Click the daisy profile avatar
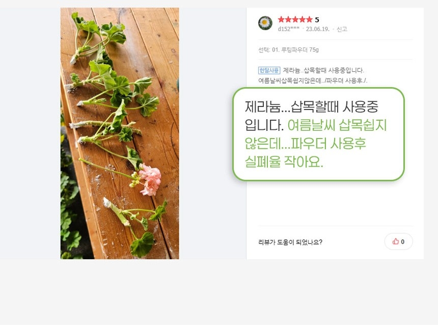Screen dimensions: 438x327 265,23
